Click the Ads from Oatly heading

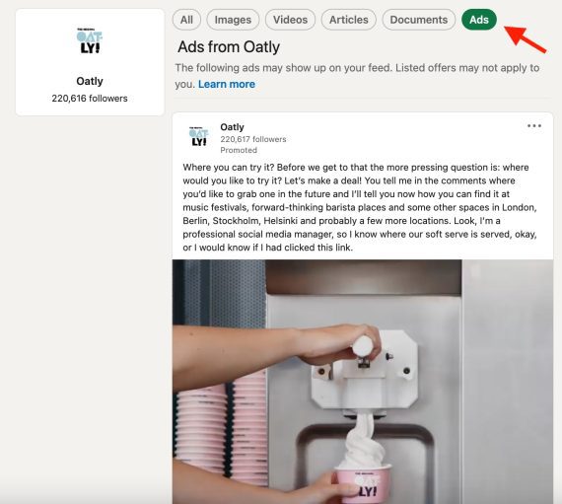[x=229, y=47]
